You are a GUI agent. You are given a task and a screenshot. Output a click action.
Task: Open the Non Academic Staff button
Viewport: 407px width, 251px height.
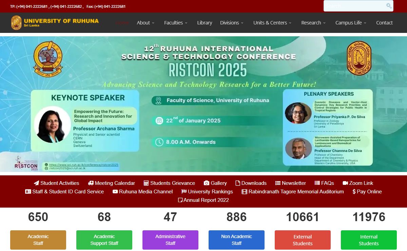[x=236, y=240]
